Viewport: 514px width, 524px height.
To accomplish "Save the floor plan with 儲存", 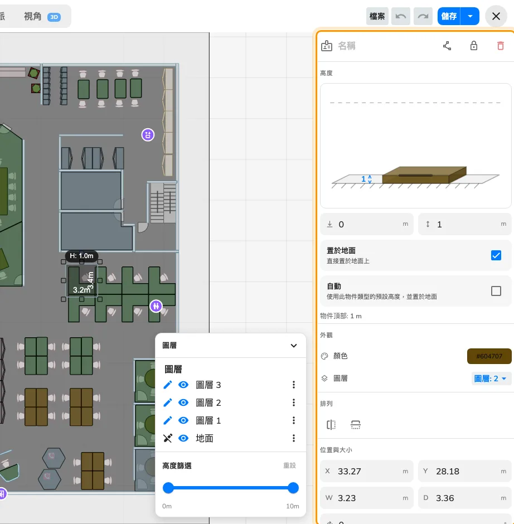I will [449, 16].
